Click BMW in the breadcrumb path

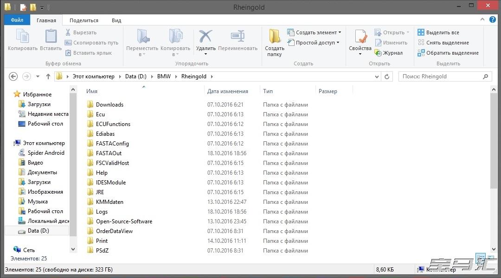pos(164,76)
